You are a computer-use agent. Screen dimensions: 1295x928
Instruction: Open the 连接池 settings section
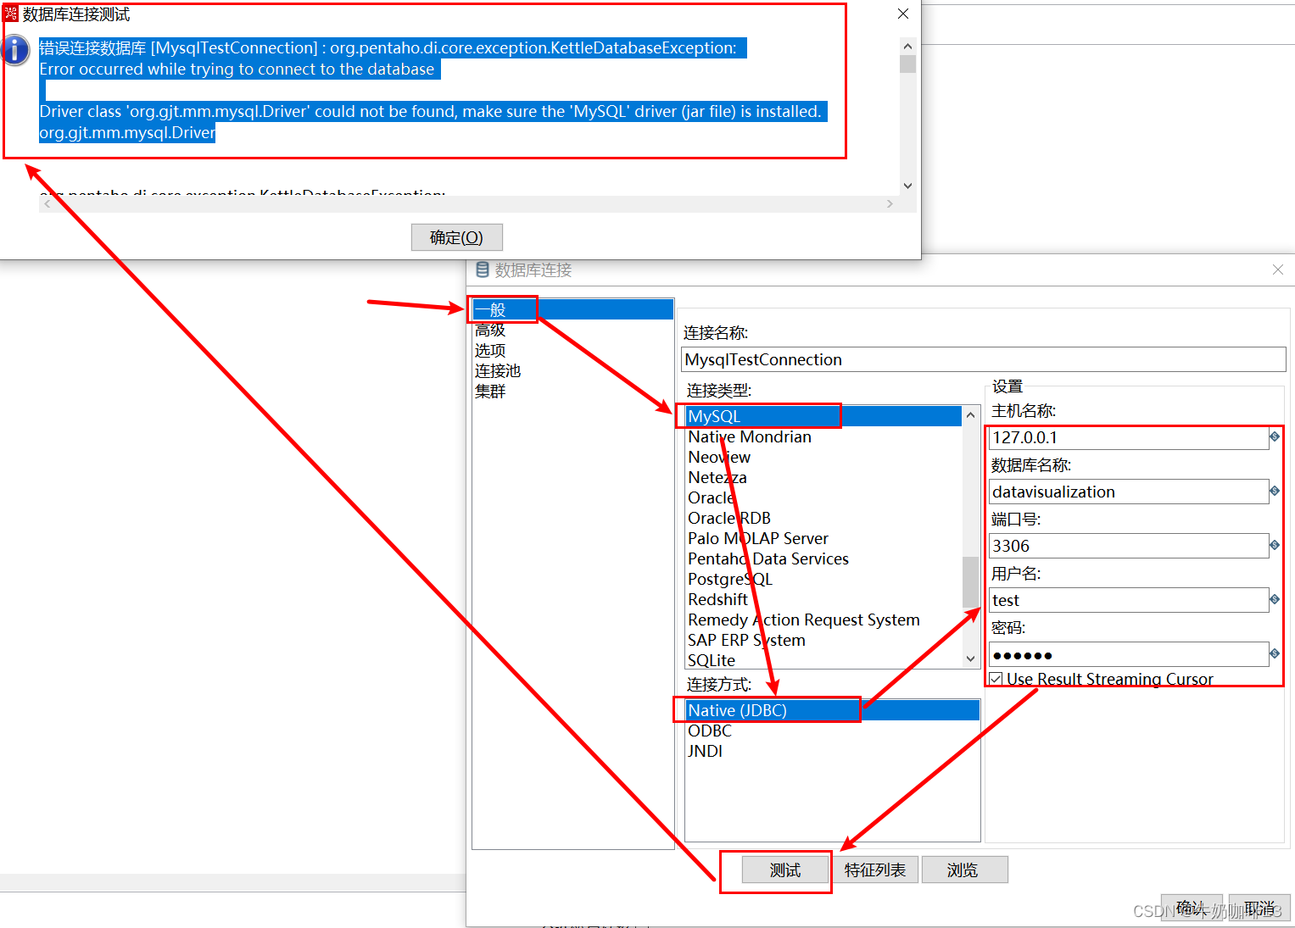497,370
